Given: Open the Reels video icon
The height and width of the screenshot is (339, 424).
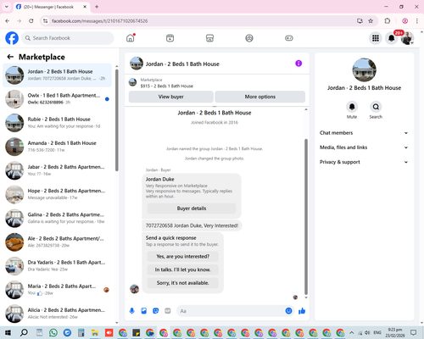Looking at the screenshot, I should 170,38.
